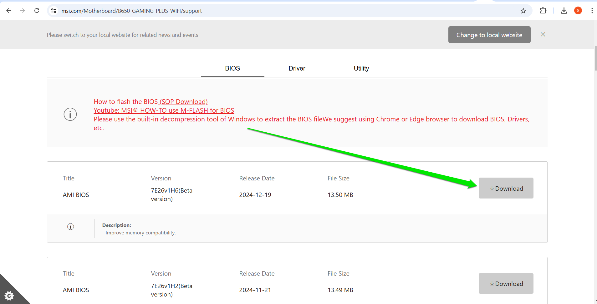Select the release date 2024-11-21
The height and width of the screenshot is (304, 597).
255,290
